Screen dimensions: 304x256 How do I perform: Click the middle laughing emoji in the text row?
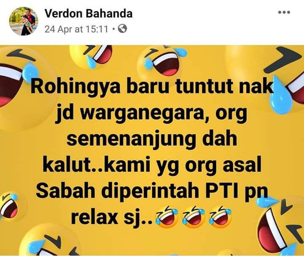194,217
